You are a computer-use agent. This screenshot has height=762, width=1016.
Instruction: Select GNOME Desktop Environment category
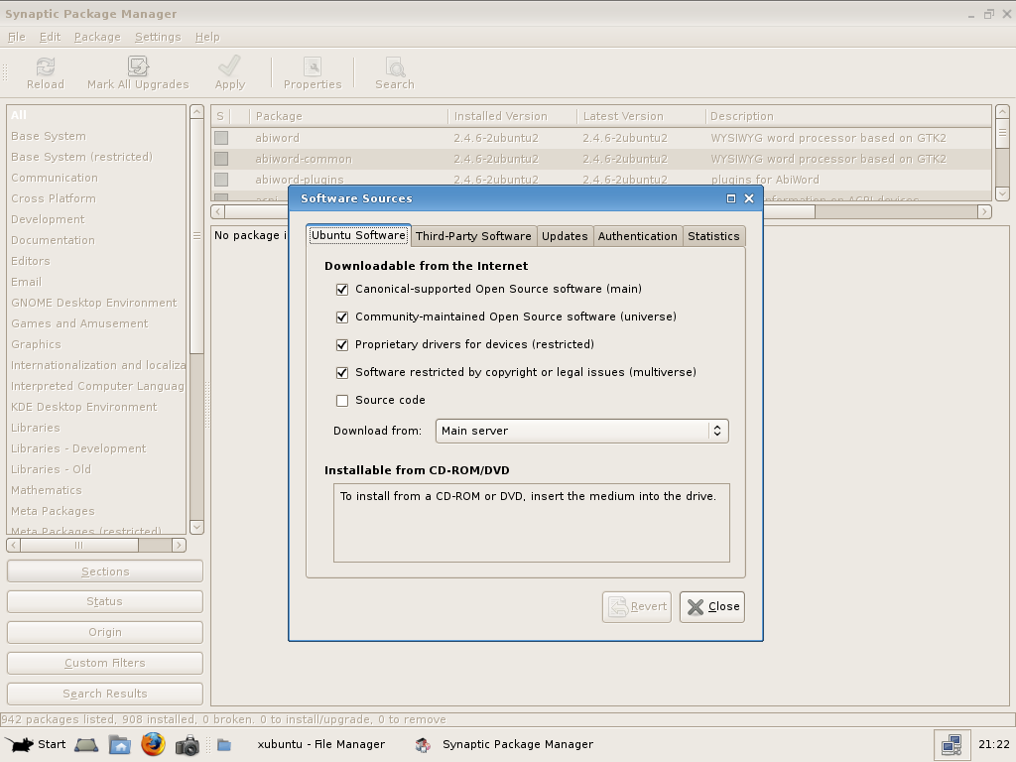(x=96, y=303)
